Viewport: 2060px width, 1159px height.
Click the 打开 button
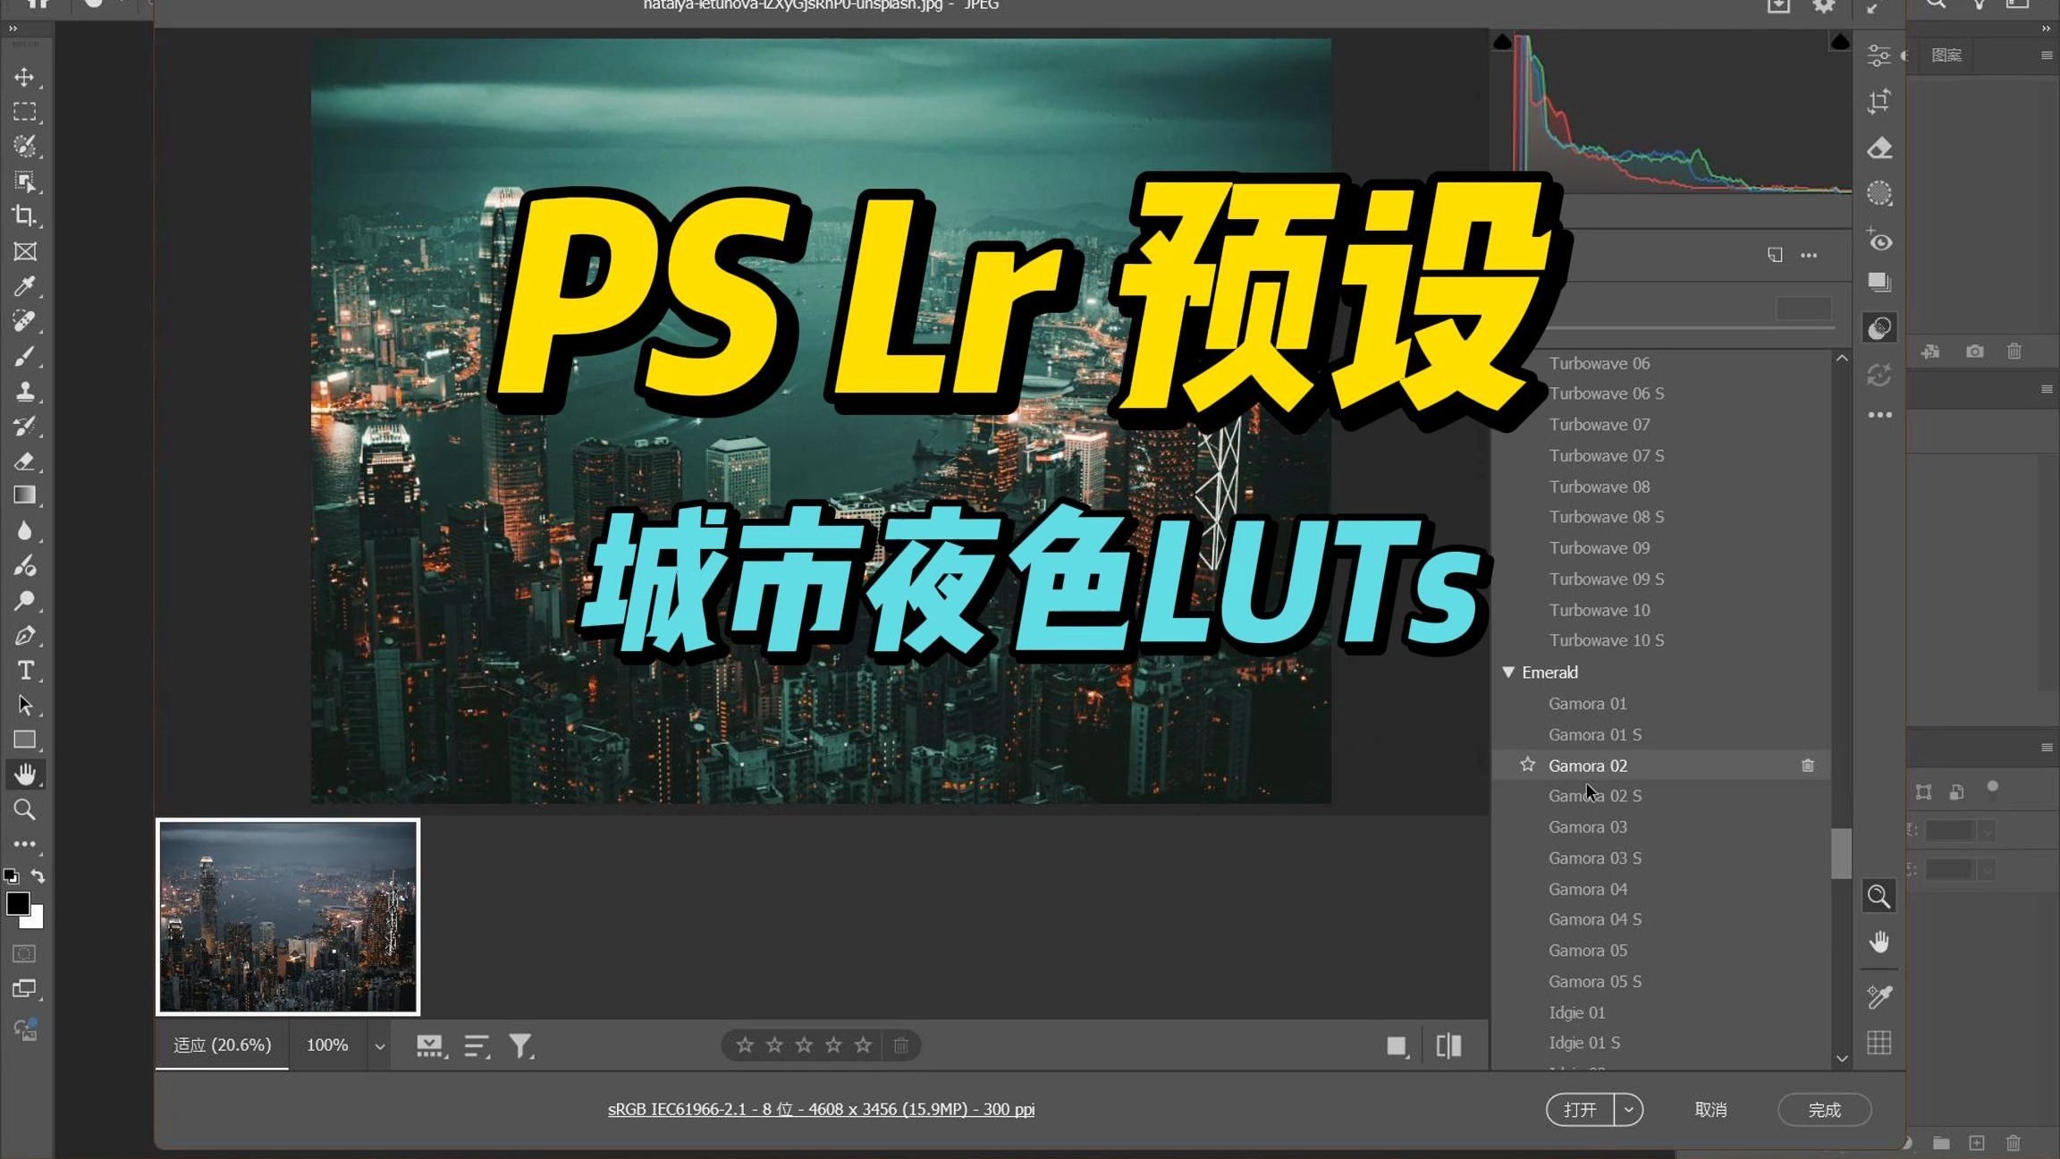tap(1580, 1110)
